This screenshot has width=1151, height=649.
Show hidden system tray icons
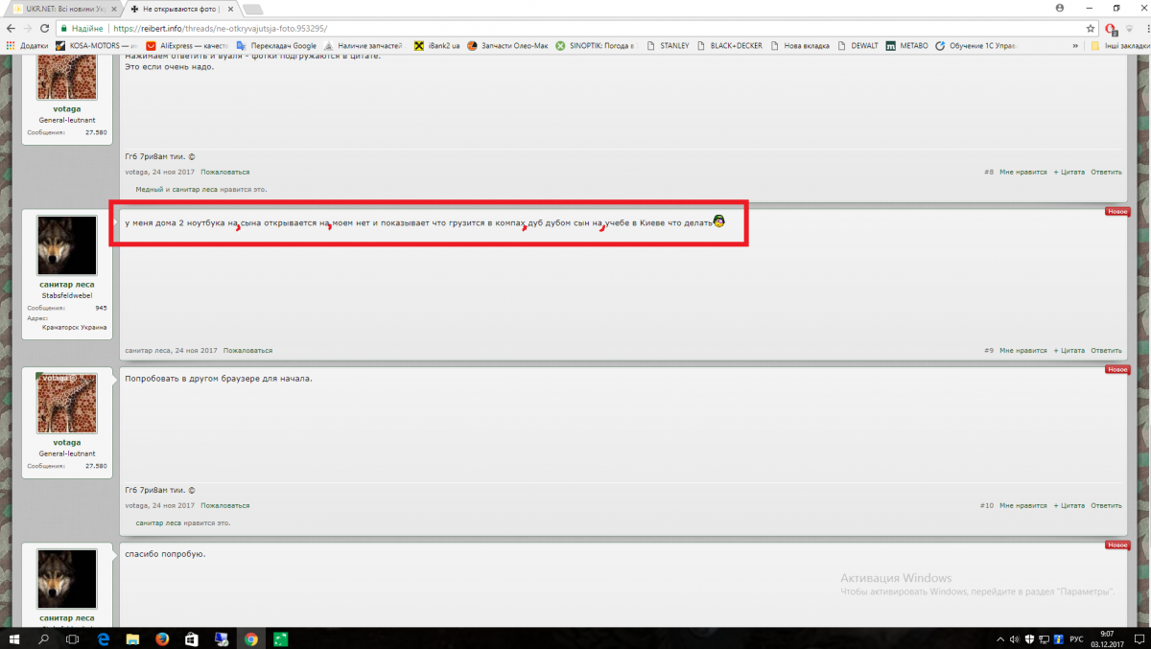point(1001,638)
